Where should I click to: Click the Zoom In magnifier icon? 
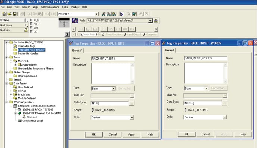tap(141, 14)
